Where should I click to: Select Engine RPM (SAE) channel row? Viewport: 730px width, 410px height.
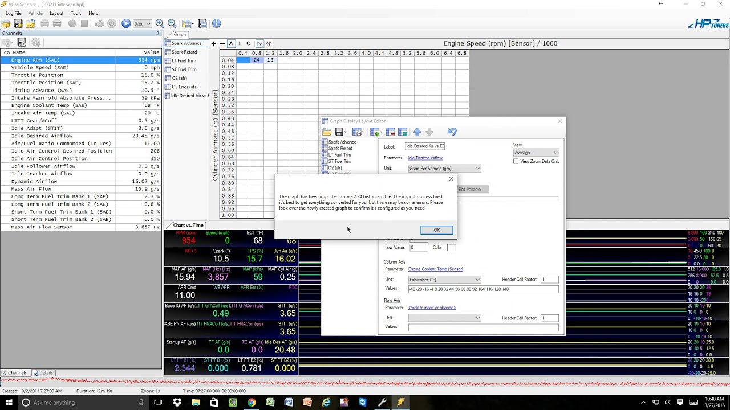(x=81, y=60)
